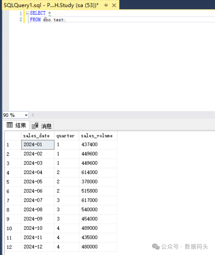215x255 pixels.
Task: Click the results grid icon on 结果 tab
Action: click(10, 125)
